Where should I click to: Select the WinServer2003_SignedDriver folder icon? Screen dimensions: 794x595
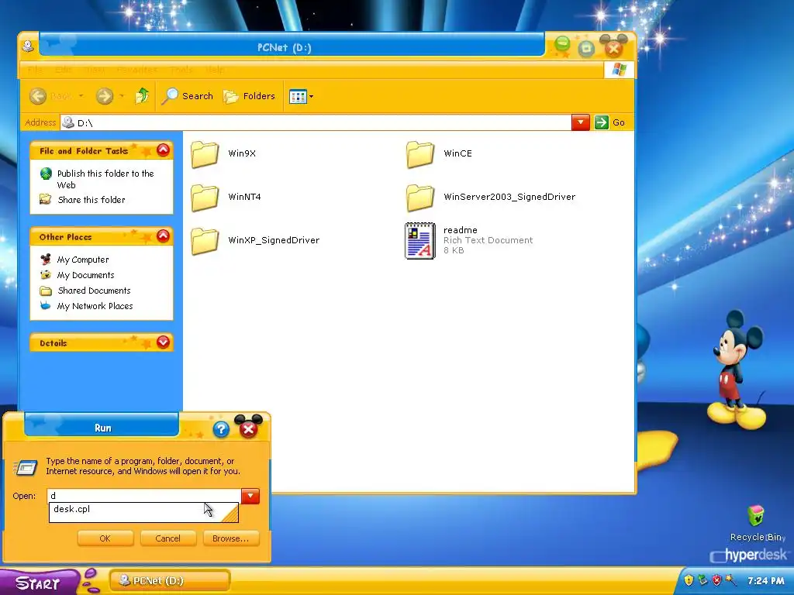tap(419, 198)
